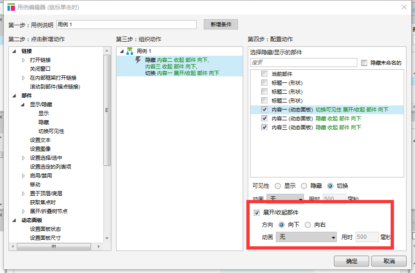Collapse the 链接 category
This screenshot has height=273, width=415.
(15, 51)
